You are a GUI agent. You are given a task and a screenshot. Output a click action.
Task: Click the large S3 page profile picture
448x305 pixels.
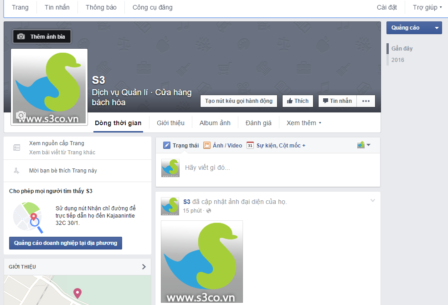[49, 87]
